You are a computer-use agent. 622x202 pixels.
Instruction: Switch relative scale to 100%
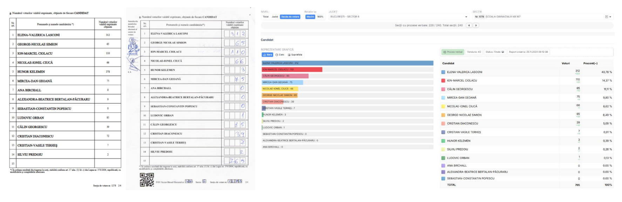click(320, 17)
